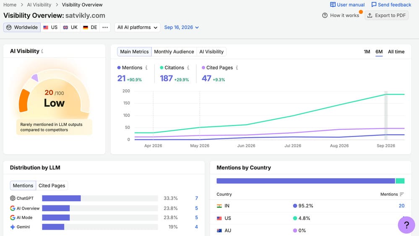Image resolution: width=419 pixels, height=236 pixels.
Task: Select the All time range
Action: (396, 52)
